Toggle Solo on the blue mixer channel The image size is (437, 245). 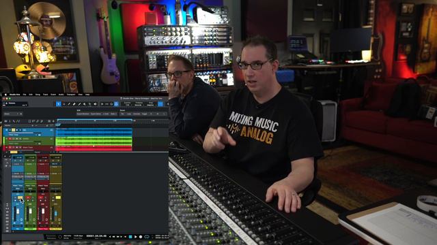click(20, 197)
